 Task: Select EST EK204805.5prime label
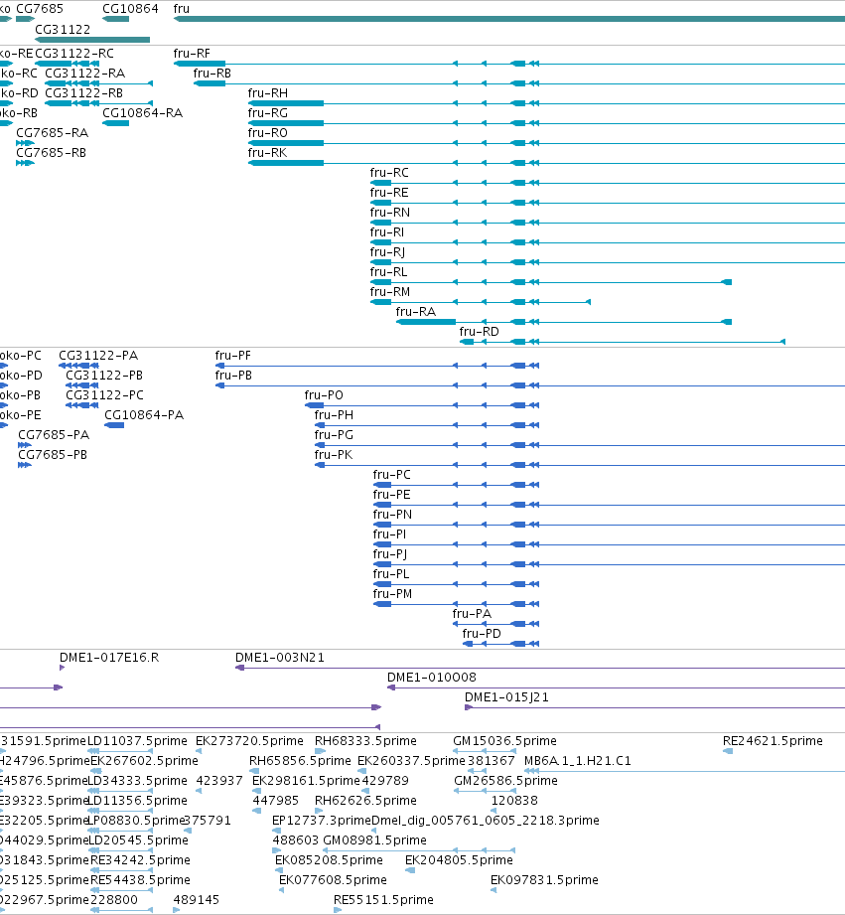pyautogui.click(x=459, y=859)
